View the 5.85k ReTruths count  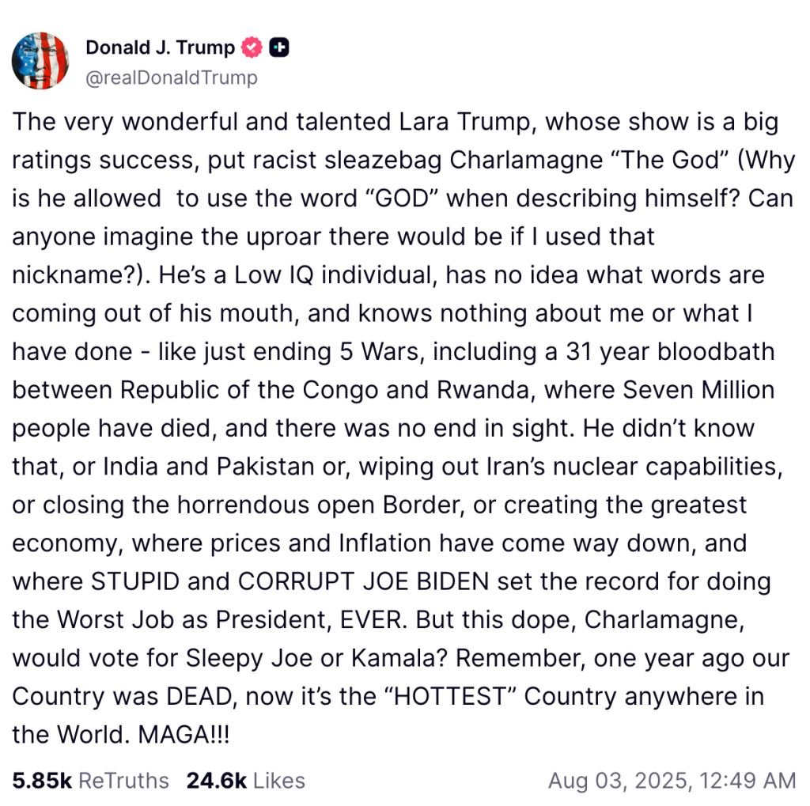pos(43,781)
